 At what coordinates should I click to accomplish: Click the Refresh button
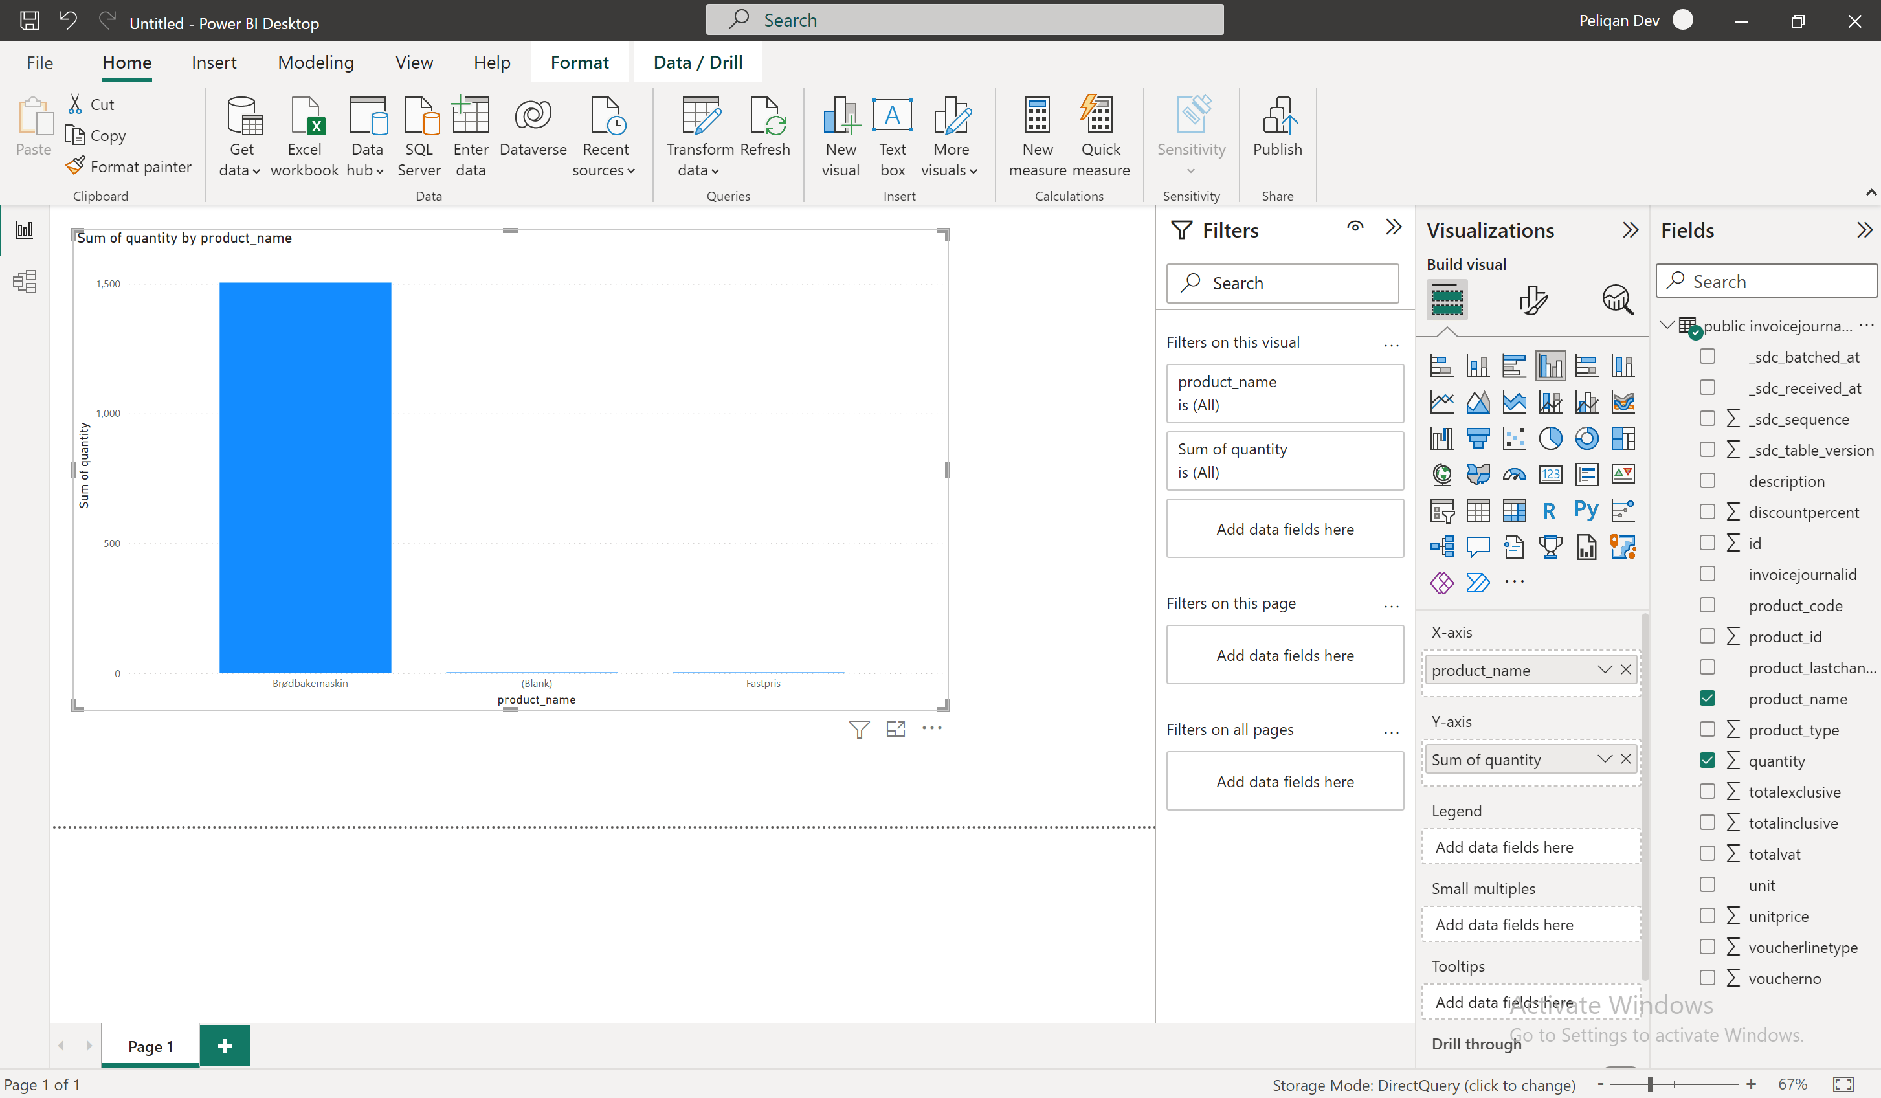(765, 127)
